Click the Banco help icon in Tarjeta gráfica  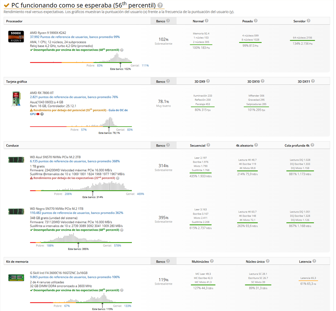coord(168,81)
